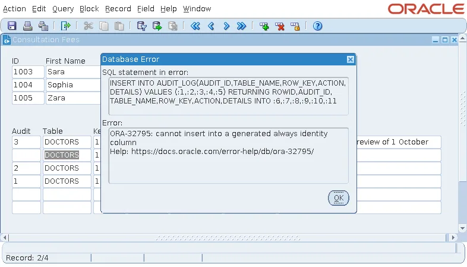Click the docs.oracle.com help URL text
This screenshot has height=267, width=467.
click(222, 152)
